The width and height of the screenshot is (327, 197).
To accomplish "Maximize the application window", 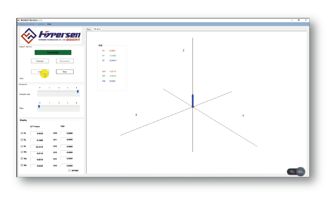I will coord(299,20).
